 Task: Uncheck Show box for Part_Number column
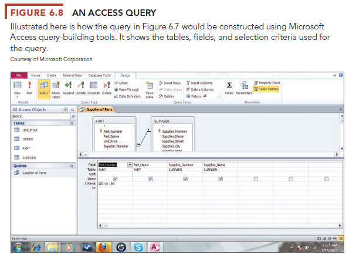click(114, 179)
